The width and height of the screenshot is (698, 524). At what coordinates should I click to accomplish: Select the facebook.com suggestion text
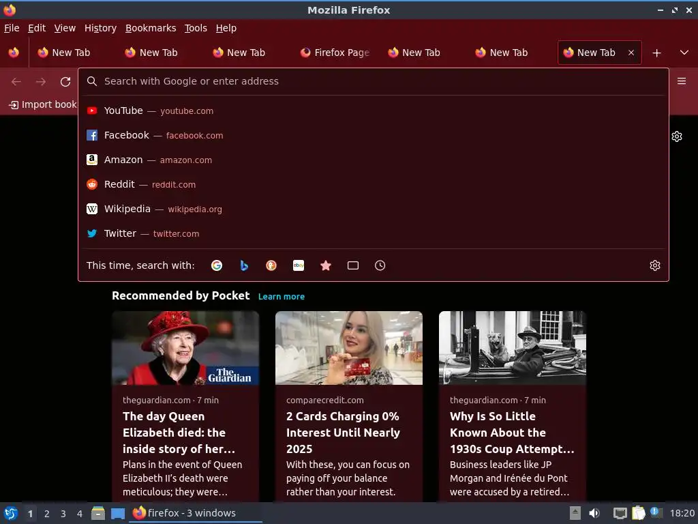tap(194, 136)
